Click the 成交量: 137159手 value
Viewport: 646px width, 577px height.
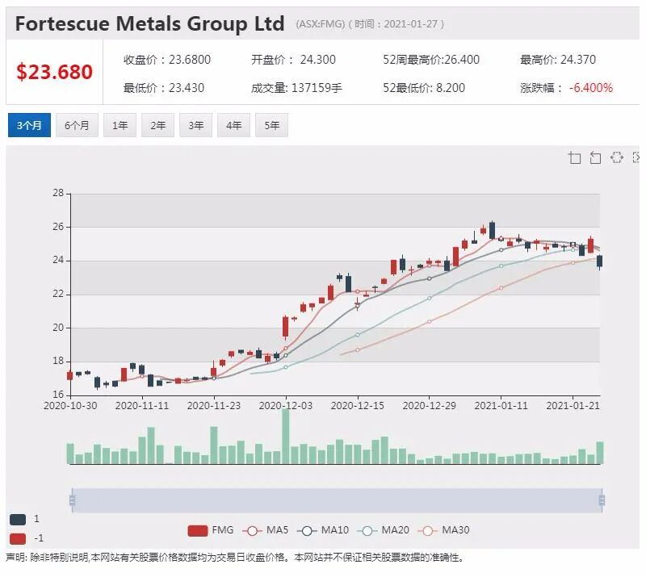tap(296, 88)
